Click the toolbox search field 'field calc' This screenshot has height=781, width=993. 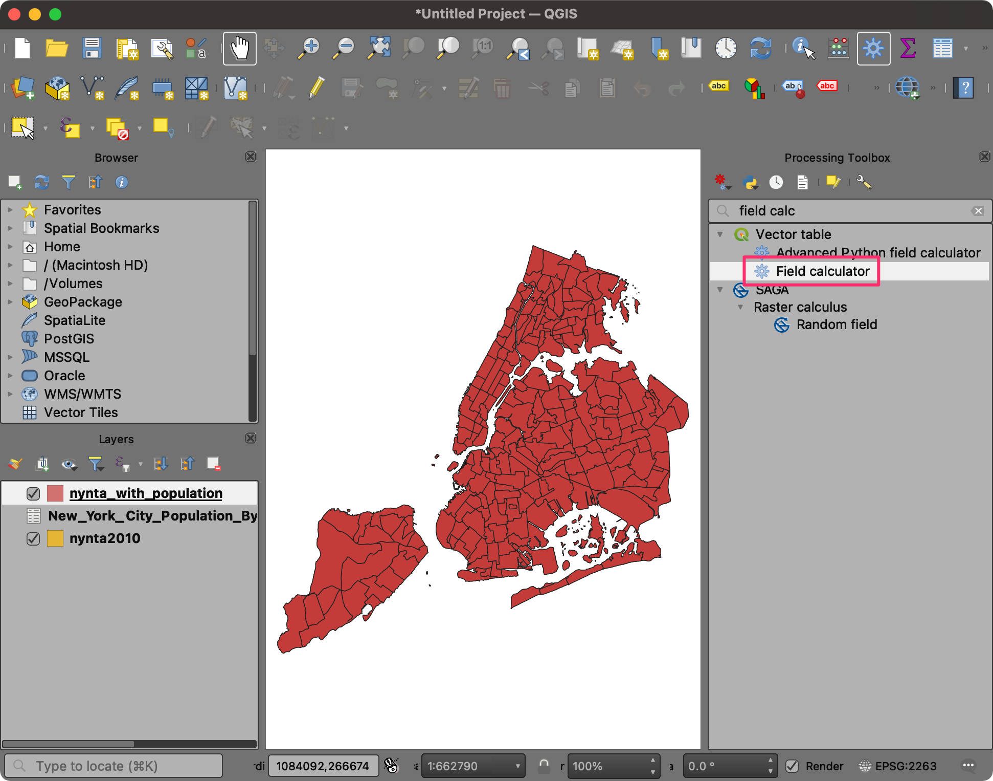click(849, 211)
